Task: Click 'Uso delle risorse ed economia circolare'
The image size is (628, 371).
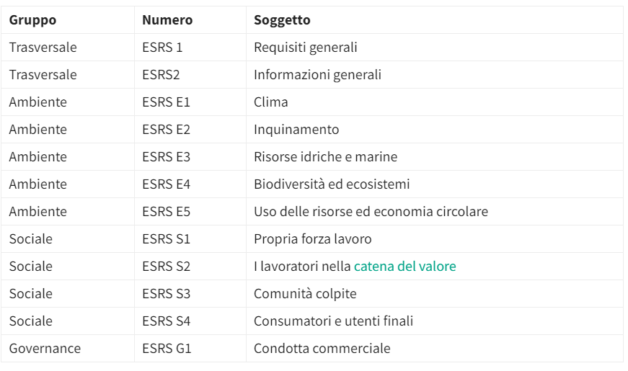Action: pyautogui.click(x=371, y=212)
